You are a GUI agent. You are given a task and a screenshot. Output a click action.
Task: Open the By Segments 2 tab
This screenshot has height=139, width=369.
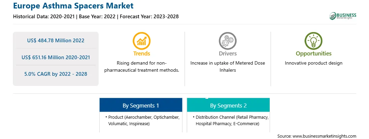tap(228, 105)
